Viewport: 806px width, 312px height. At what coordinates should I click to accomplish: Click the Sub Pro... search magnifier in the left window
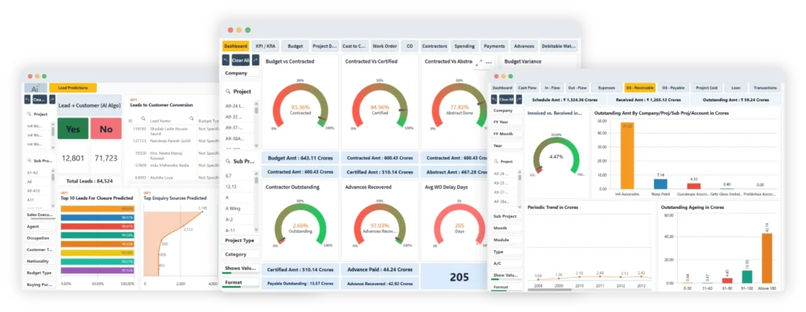click(x=29, y=160)
